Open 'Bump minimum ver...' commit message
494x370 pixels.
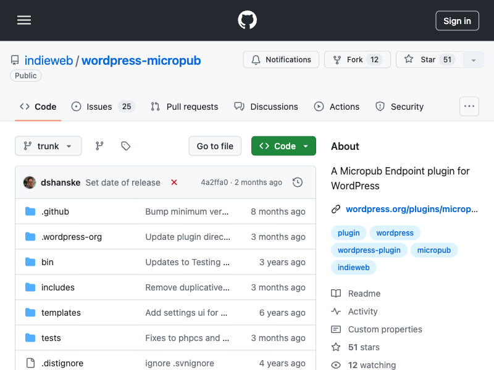187,212
